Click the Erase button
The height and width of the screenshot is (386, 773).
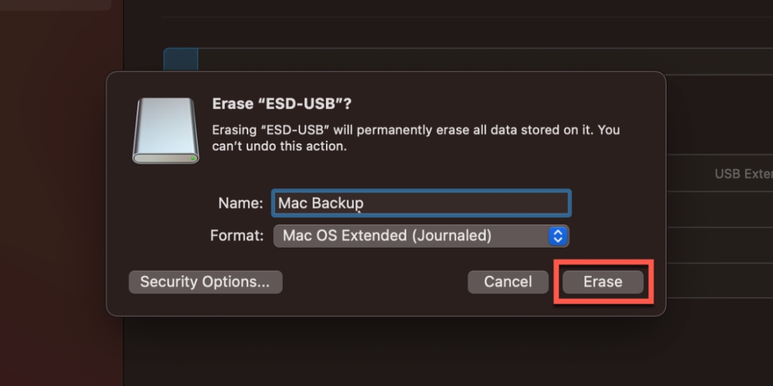coord(602,281)
